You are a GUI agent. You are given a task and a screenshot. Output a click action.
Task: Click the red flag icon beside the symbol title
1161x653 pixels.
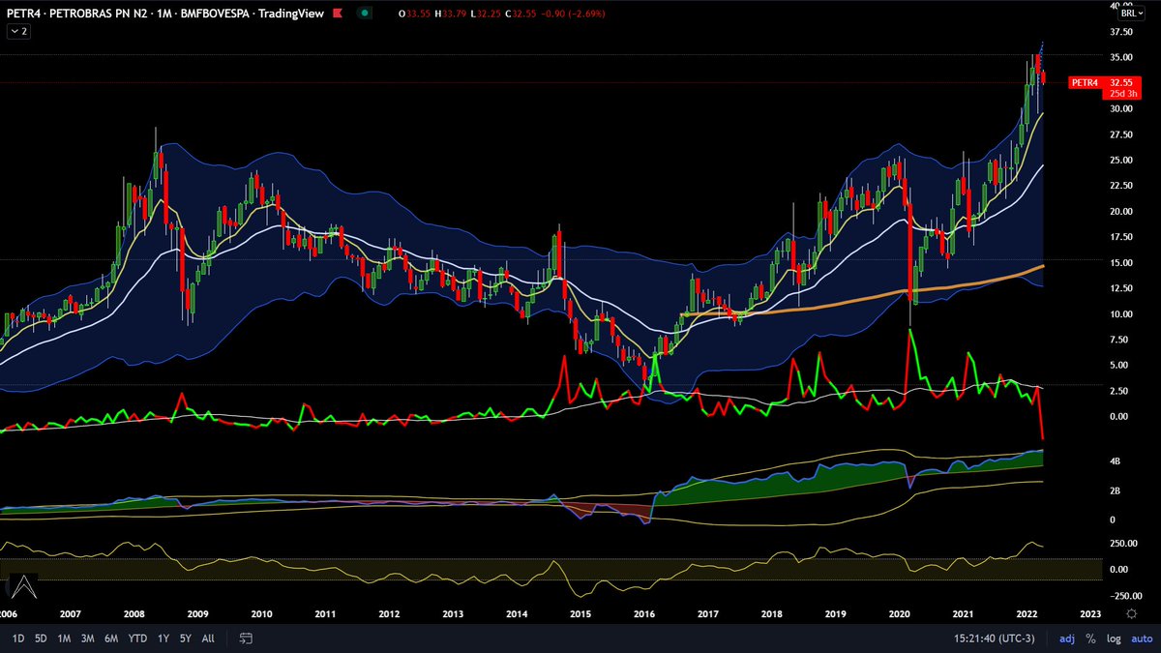tap(340, 14)
